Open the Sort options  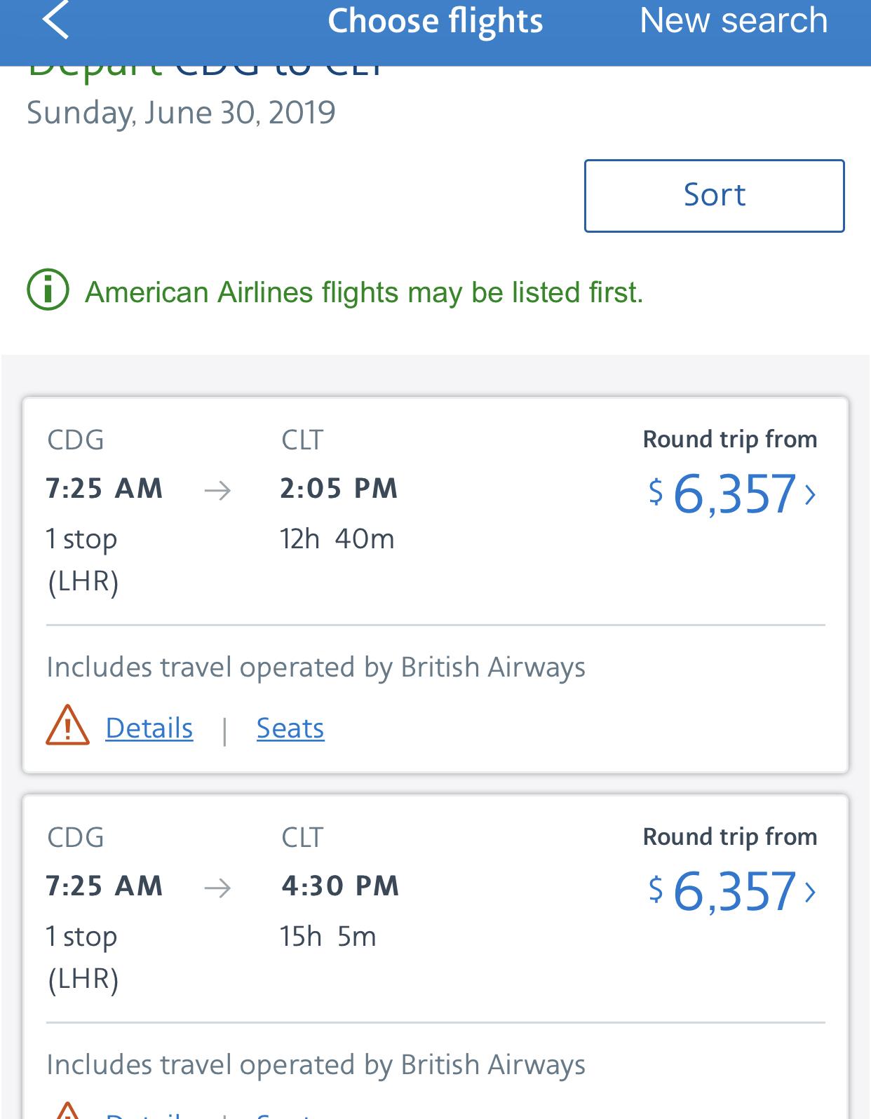tap(714, 196)
